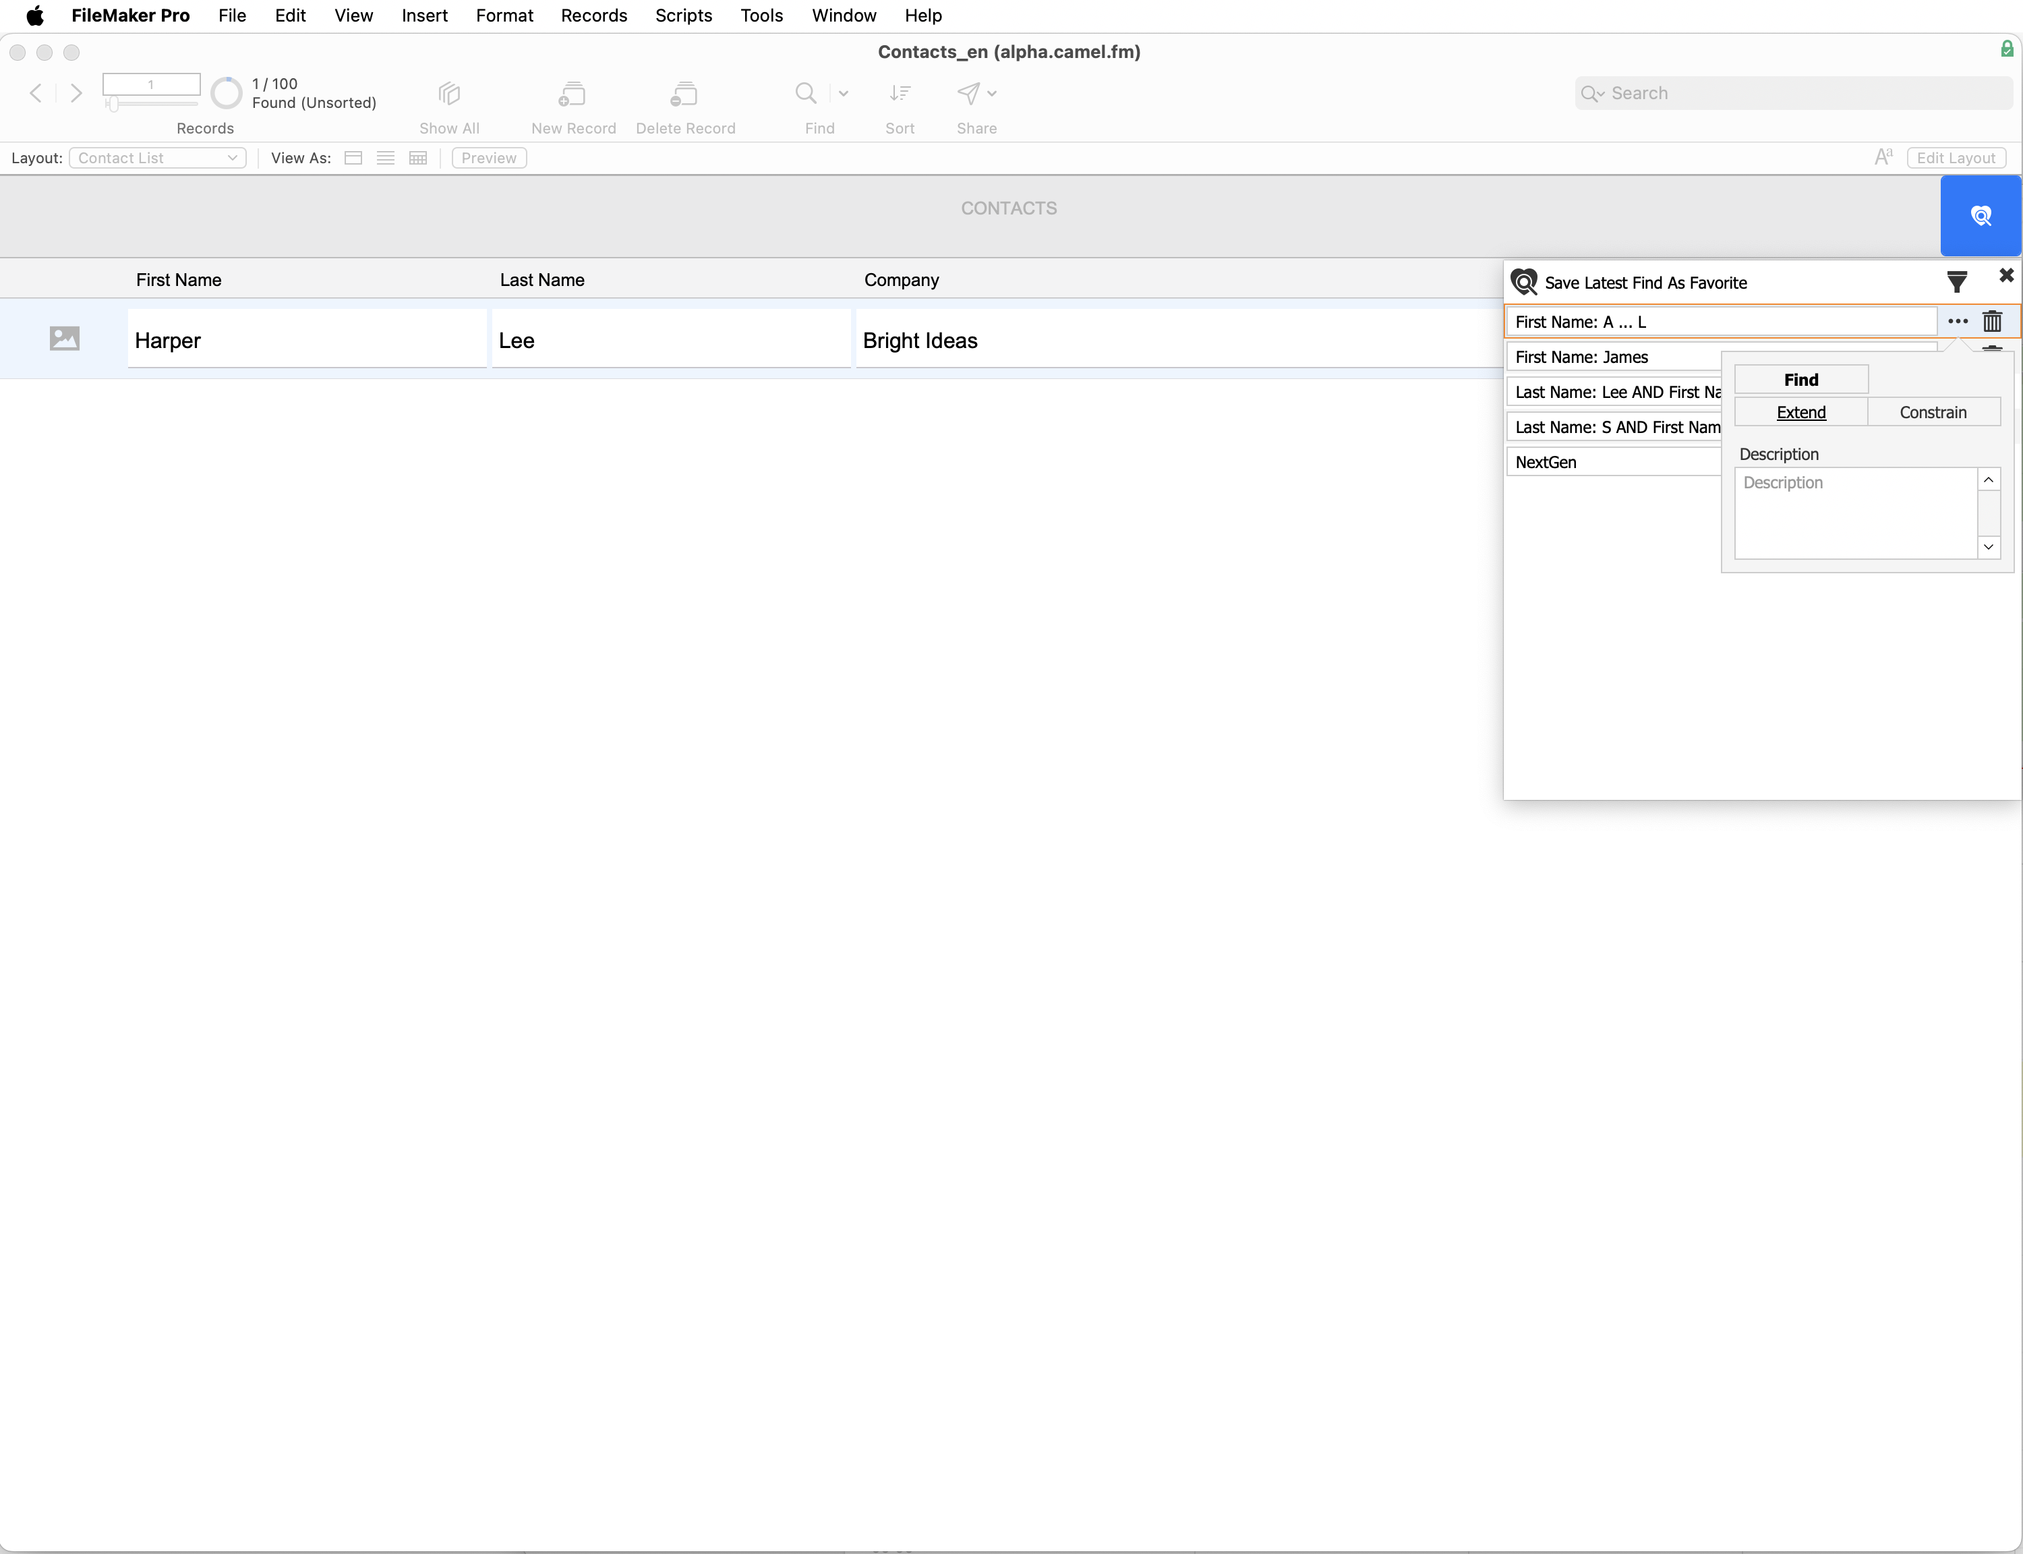This screenshot has width=2023, height=1554.
Task: Click the Company column header
Action: click(902, 281)
